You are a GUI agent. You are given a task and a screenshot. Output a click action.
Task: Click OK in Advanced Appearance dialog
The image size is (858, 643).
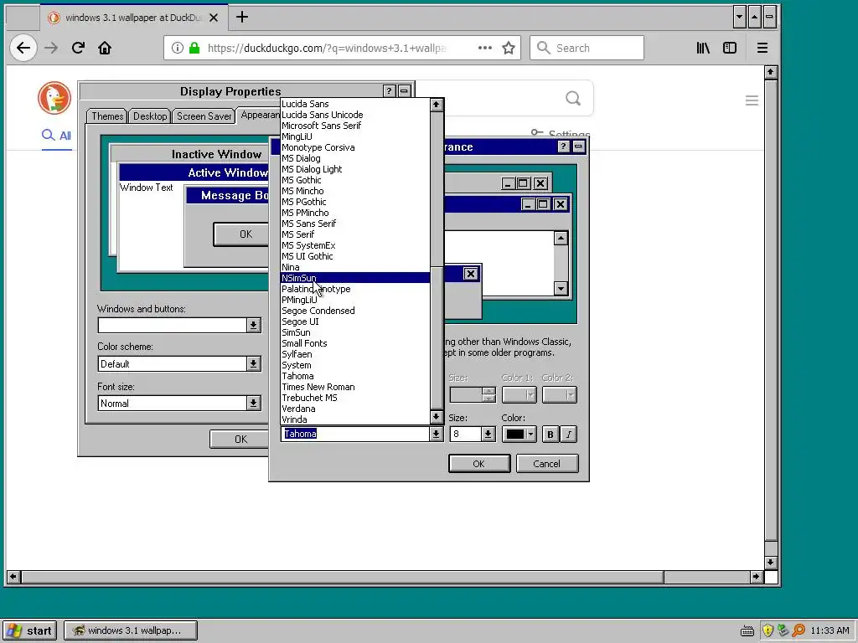click(478, 464)
